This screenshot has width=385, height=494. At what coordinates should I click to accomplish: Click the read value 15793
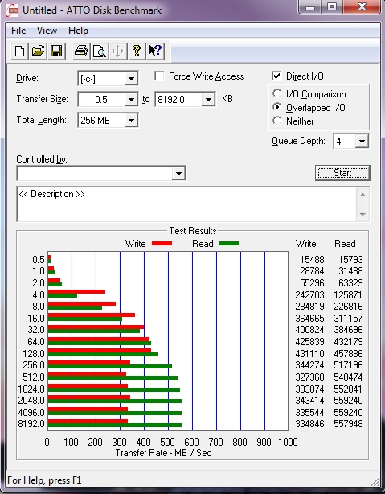point(350,260)
